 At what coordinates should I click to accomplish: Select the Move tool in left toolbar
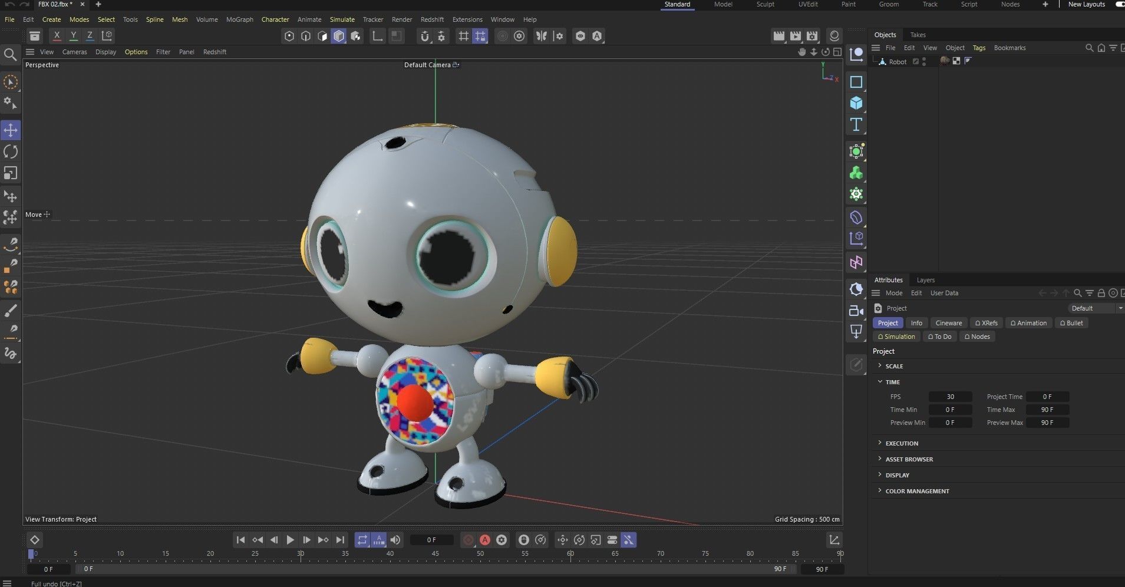(11, 130)
